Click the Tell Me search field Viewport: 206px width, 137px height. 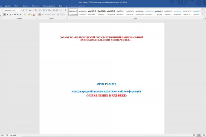click(75, 6)
